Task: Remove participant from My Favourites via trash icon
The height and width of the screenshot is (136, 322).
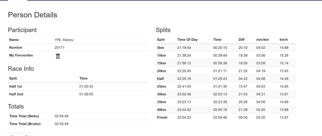Action: tap(58, 56)
